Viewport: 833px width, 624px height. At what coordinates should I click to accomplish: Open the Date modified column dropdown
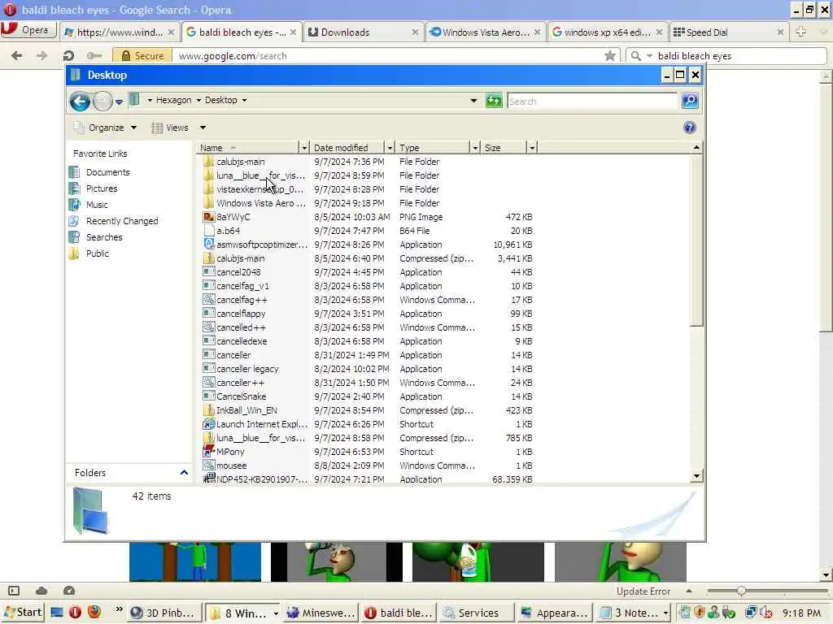point(390,148)
